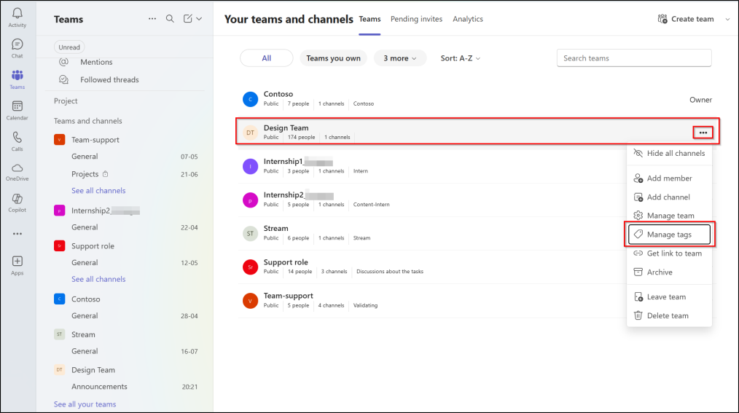Open the Calls phone icon
This screenshot has height=413, width=739.
tap(17, 138)
